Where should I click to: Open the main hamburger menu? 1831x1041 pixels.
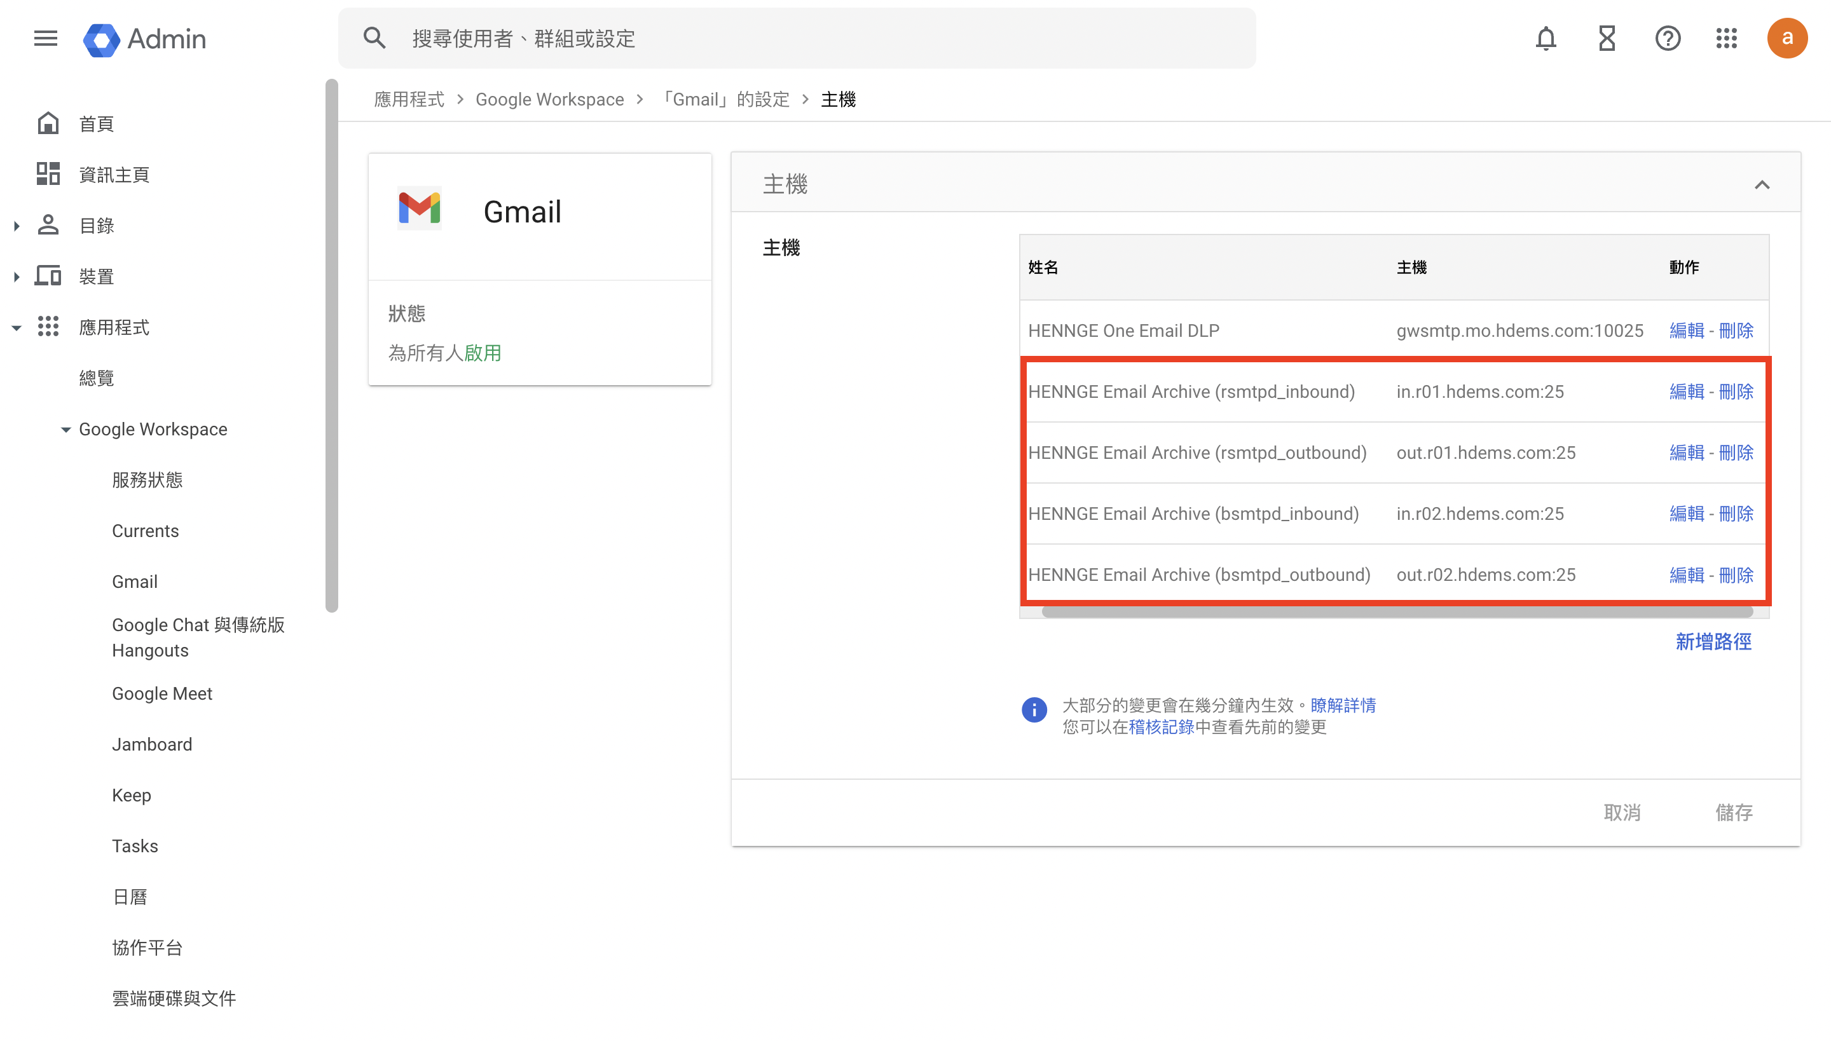pos(46,39)
